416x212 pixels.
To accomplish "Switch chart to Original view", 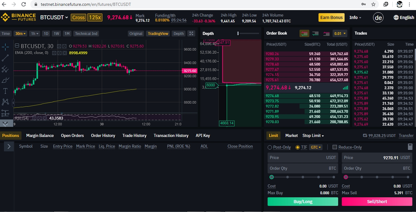I will tap(136, 33).
